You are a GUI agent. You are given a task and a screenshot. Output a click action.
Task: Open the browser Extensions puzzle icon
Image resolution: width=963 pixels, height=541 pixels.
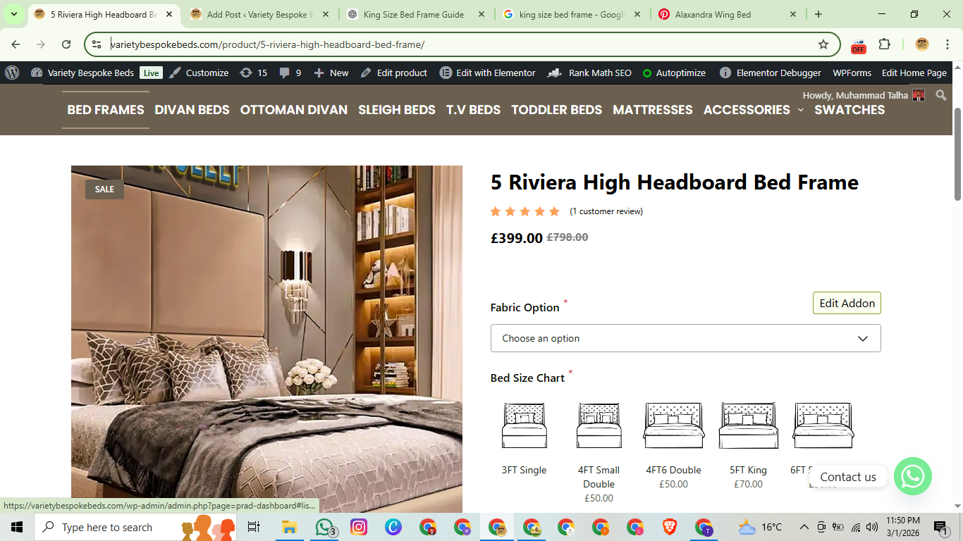[x=884, y=44]
